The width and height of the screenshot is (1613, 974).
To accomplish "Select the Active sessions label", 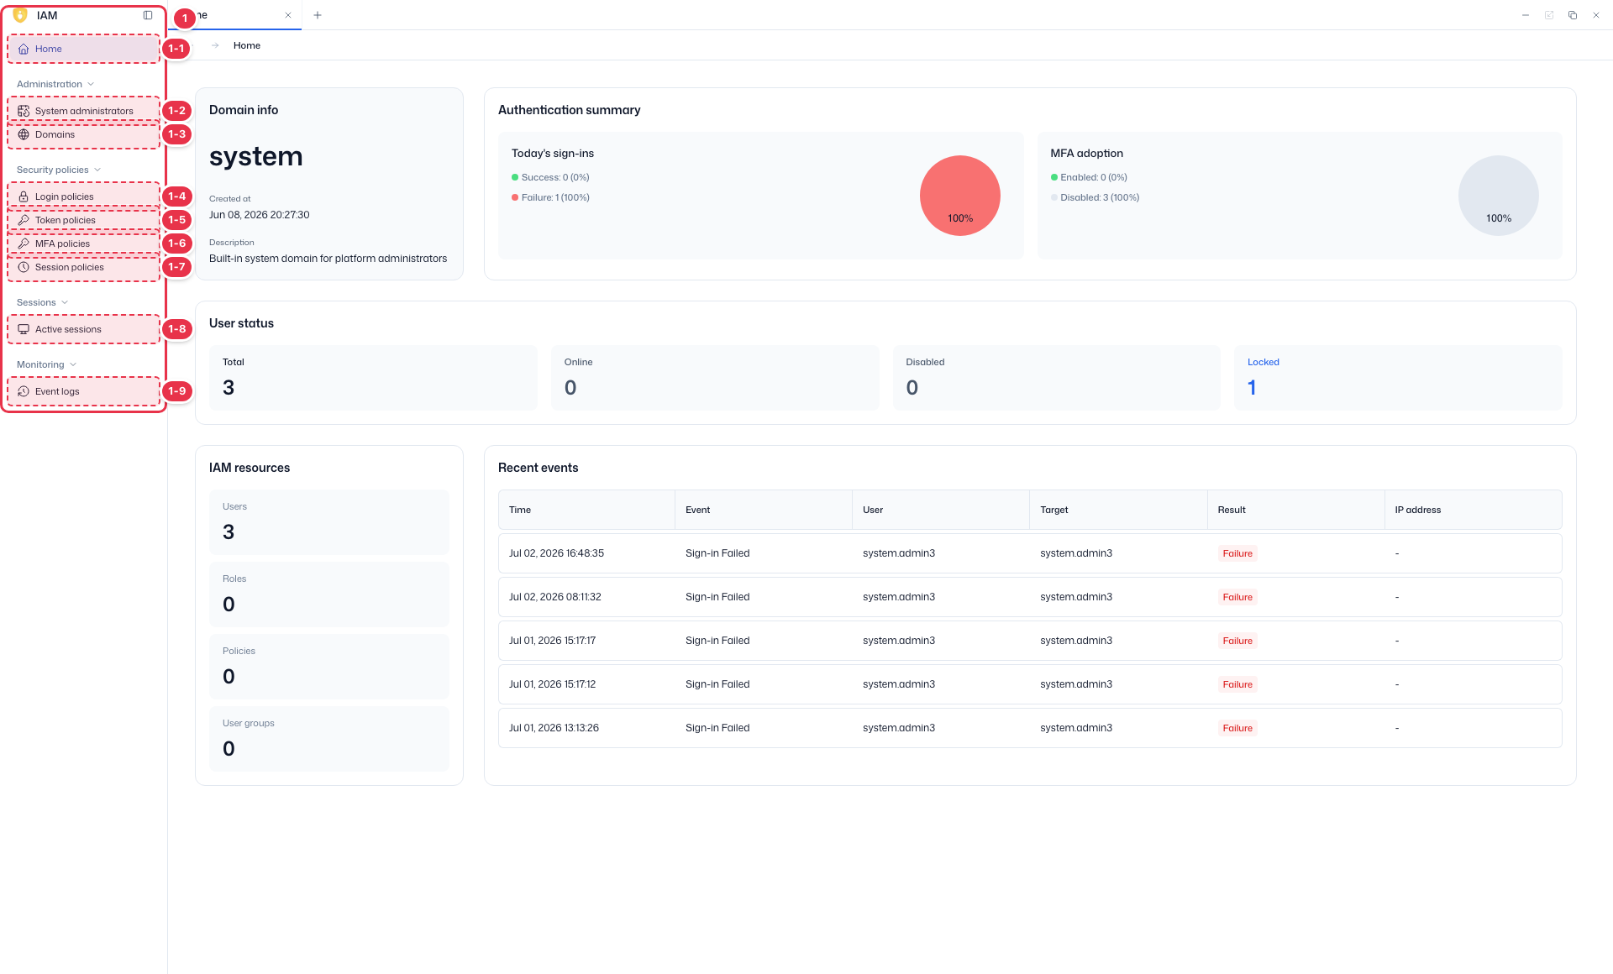I will pyautogui.click(x=68, y=329).
